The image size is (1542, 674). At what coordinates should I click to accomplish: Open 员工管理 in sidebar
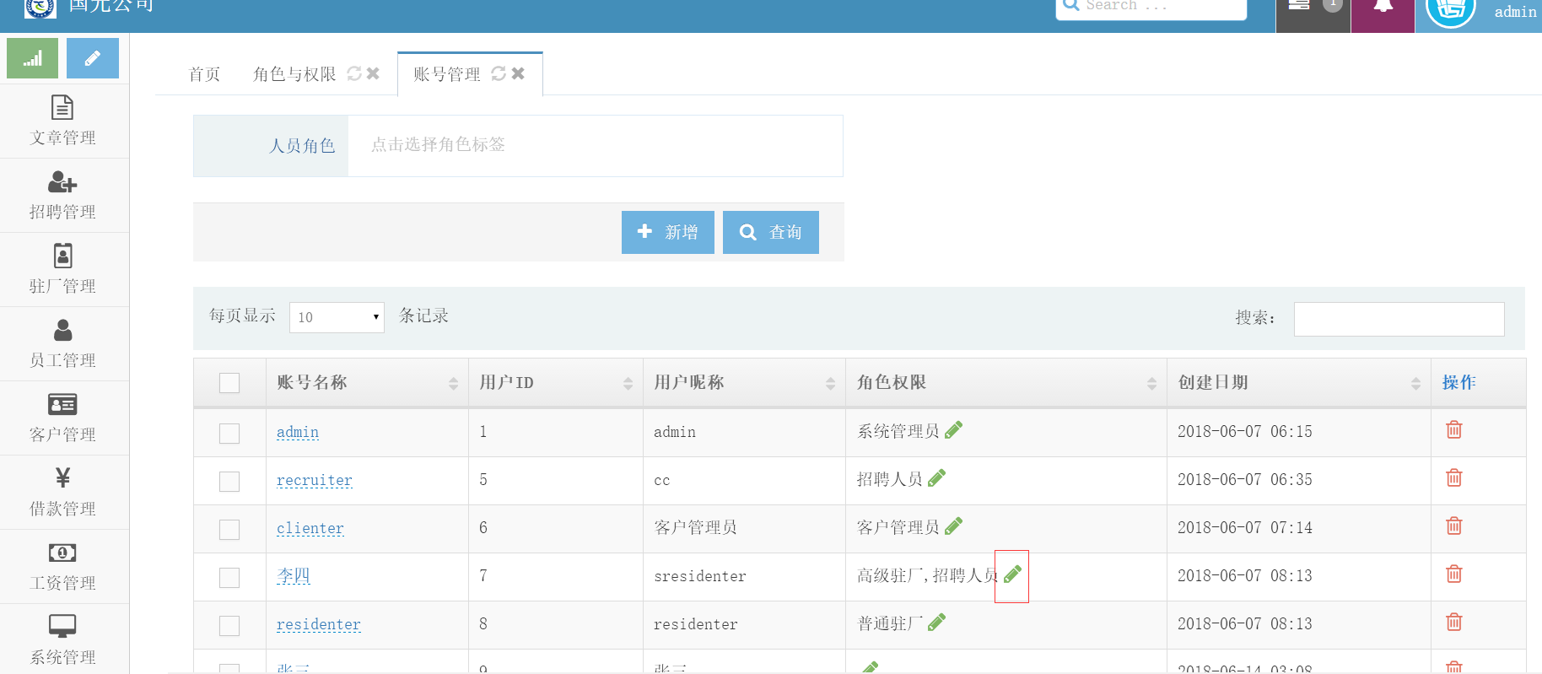click(x=63, y=344)
